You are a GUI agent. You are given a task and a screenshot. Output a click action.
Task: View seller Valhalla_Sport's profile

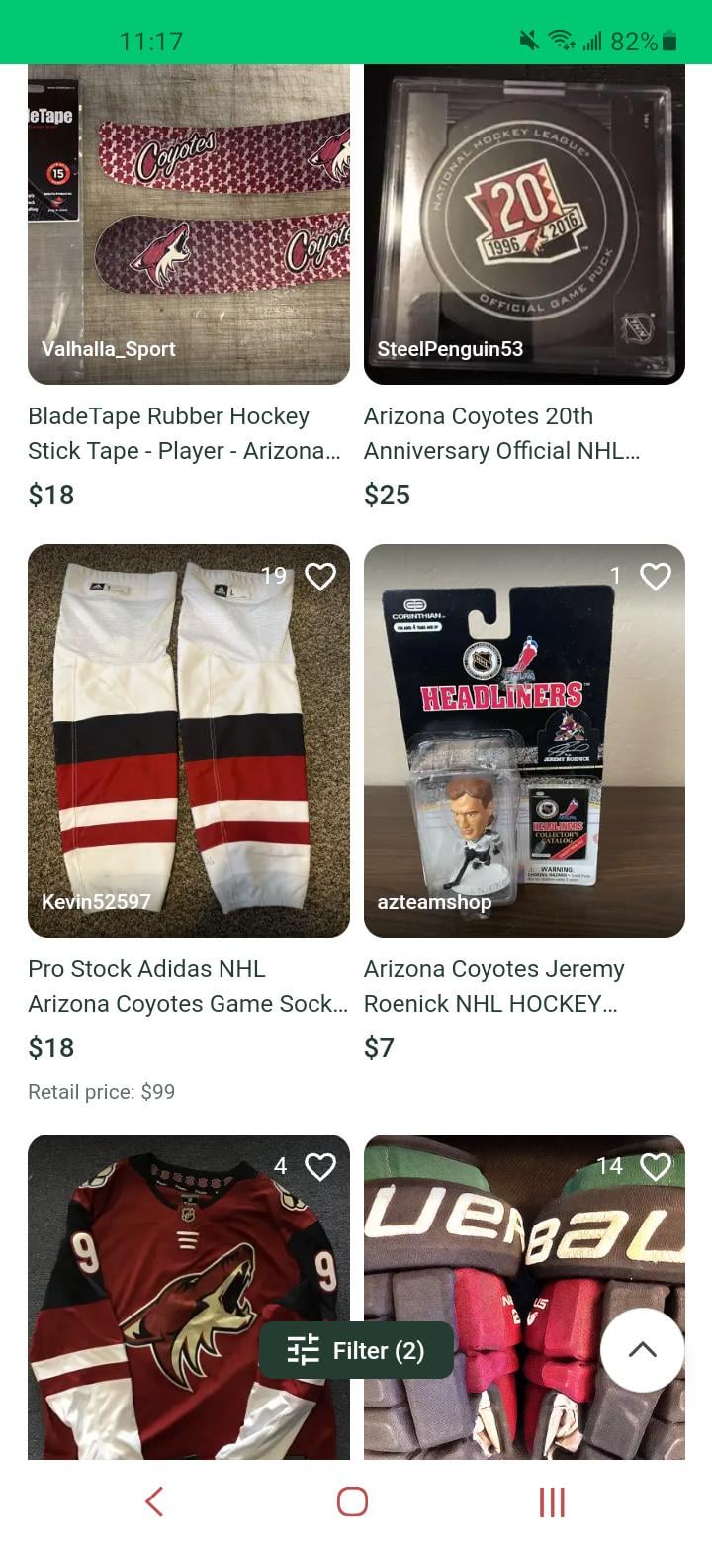pos(109,349)
